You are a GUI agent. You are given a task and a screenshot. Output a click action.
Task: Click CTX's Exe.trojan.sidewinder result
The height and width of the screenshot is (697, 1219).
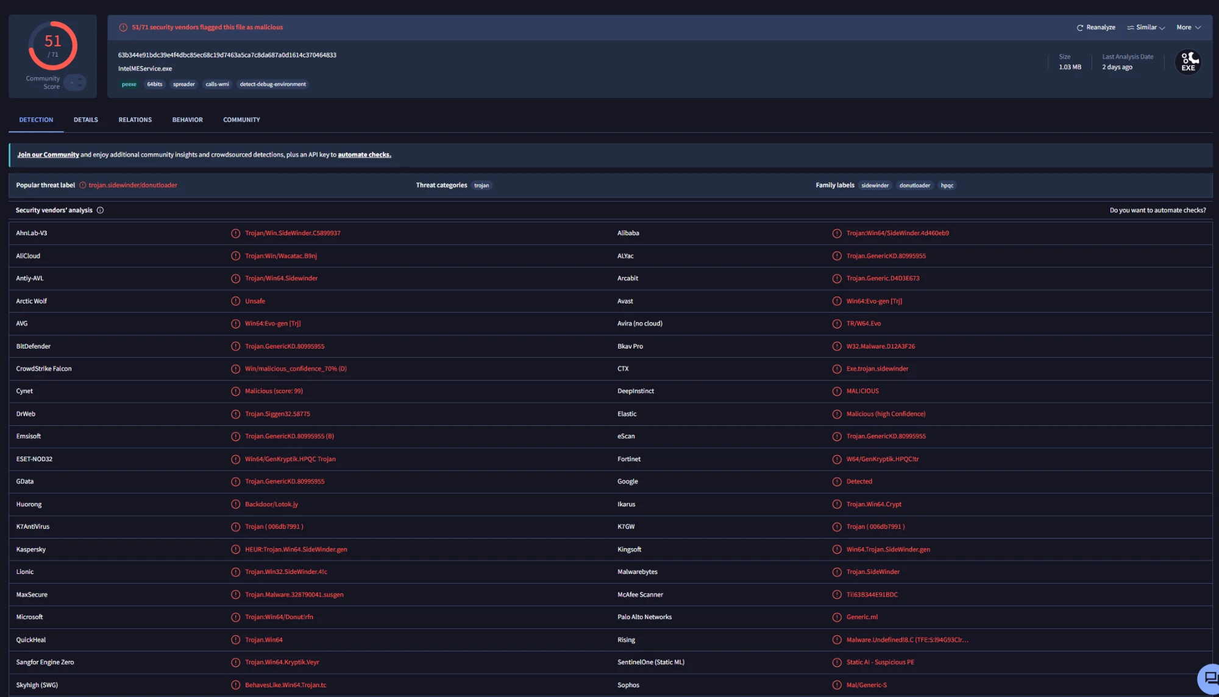click(x=877, y=369)
